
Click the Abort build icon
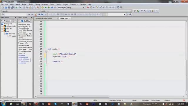pos(55,8)
